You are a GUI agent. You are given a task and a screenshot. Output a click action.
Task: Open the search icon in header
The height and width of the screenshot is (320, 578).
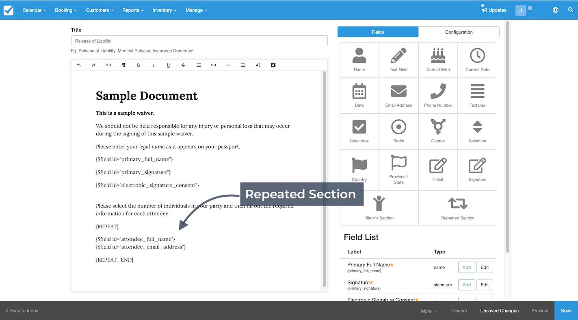click(x=571, y=10)
